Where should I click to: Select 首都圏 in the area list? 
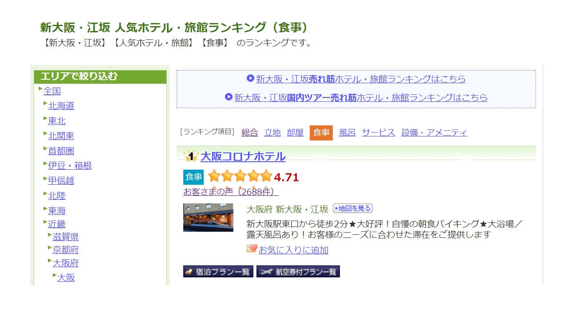pyautogui.click(x=61, y=151)
